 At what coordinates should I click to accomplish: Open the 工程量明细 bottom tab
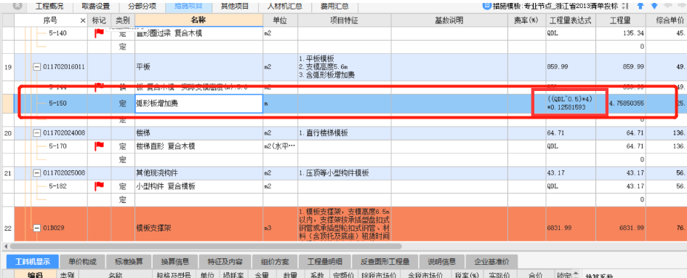[x=325, y=261]
